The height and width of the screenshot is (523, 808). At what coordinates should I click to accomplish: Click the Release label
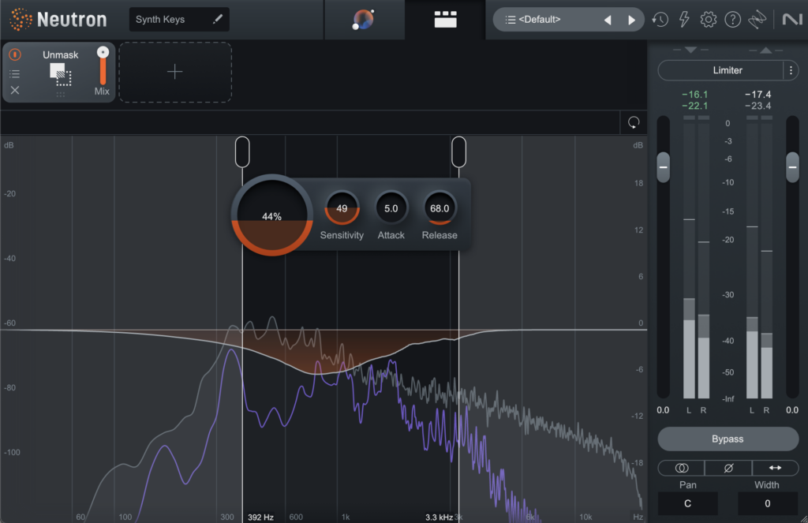[440, 235]
